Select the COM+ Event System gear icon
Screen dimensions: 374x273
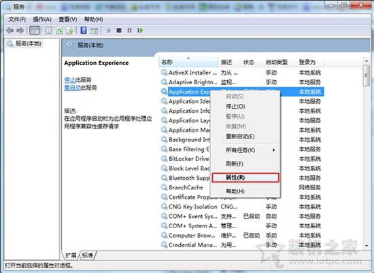164,216
